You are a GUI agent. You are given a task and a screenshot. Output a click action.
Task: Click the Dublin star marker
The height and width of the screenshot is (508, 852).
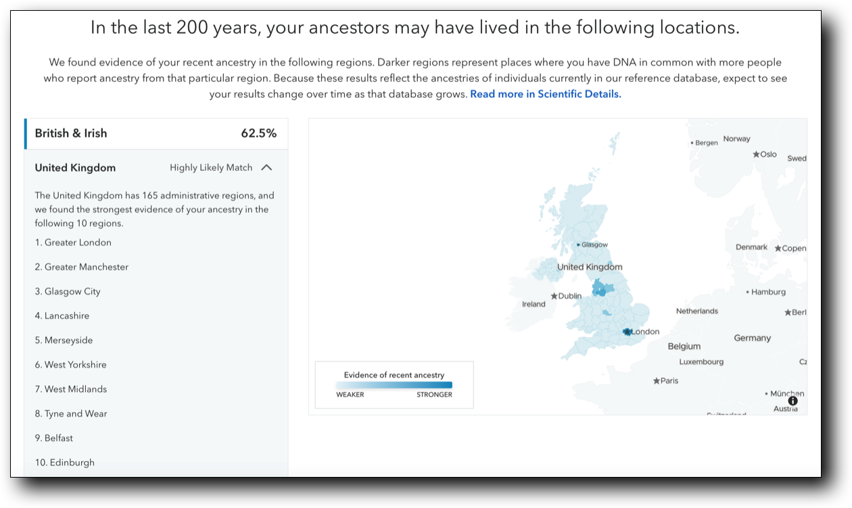tap(554, 296)
